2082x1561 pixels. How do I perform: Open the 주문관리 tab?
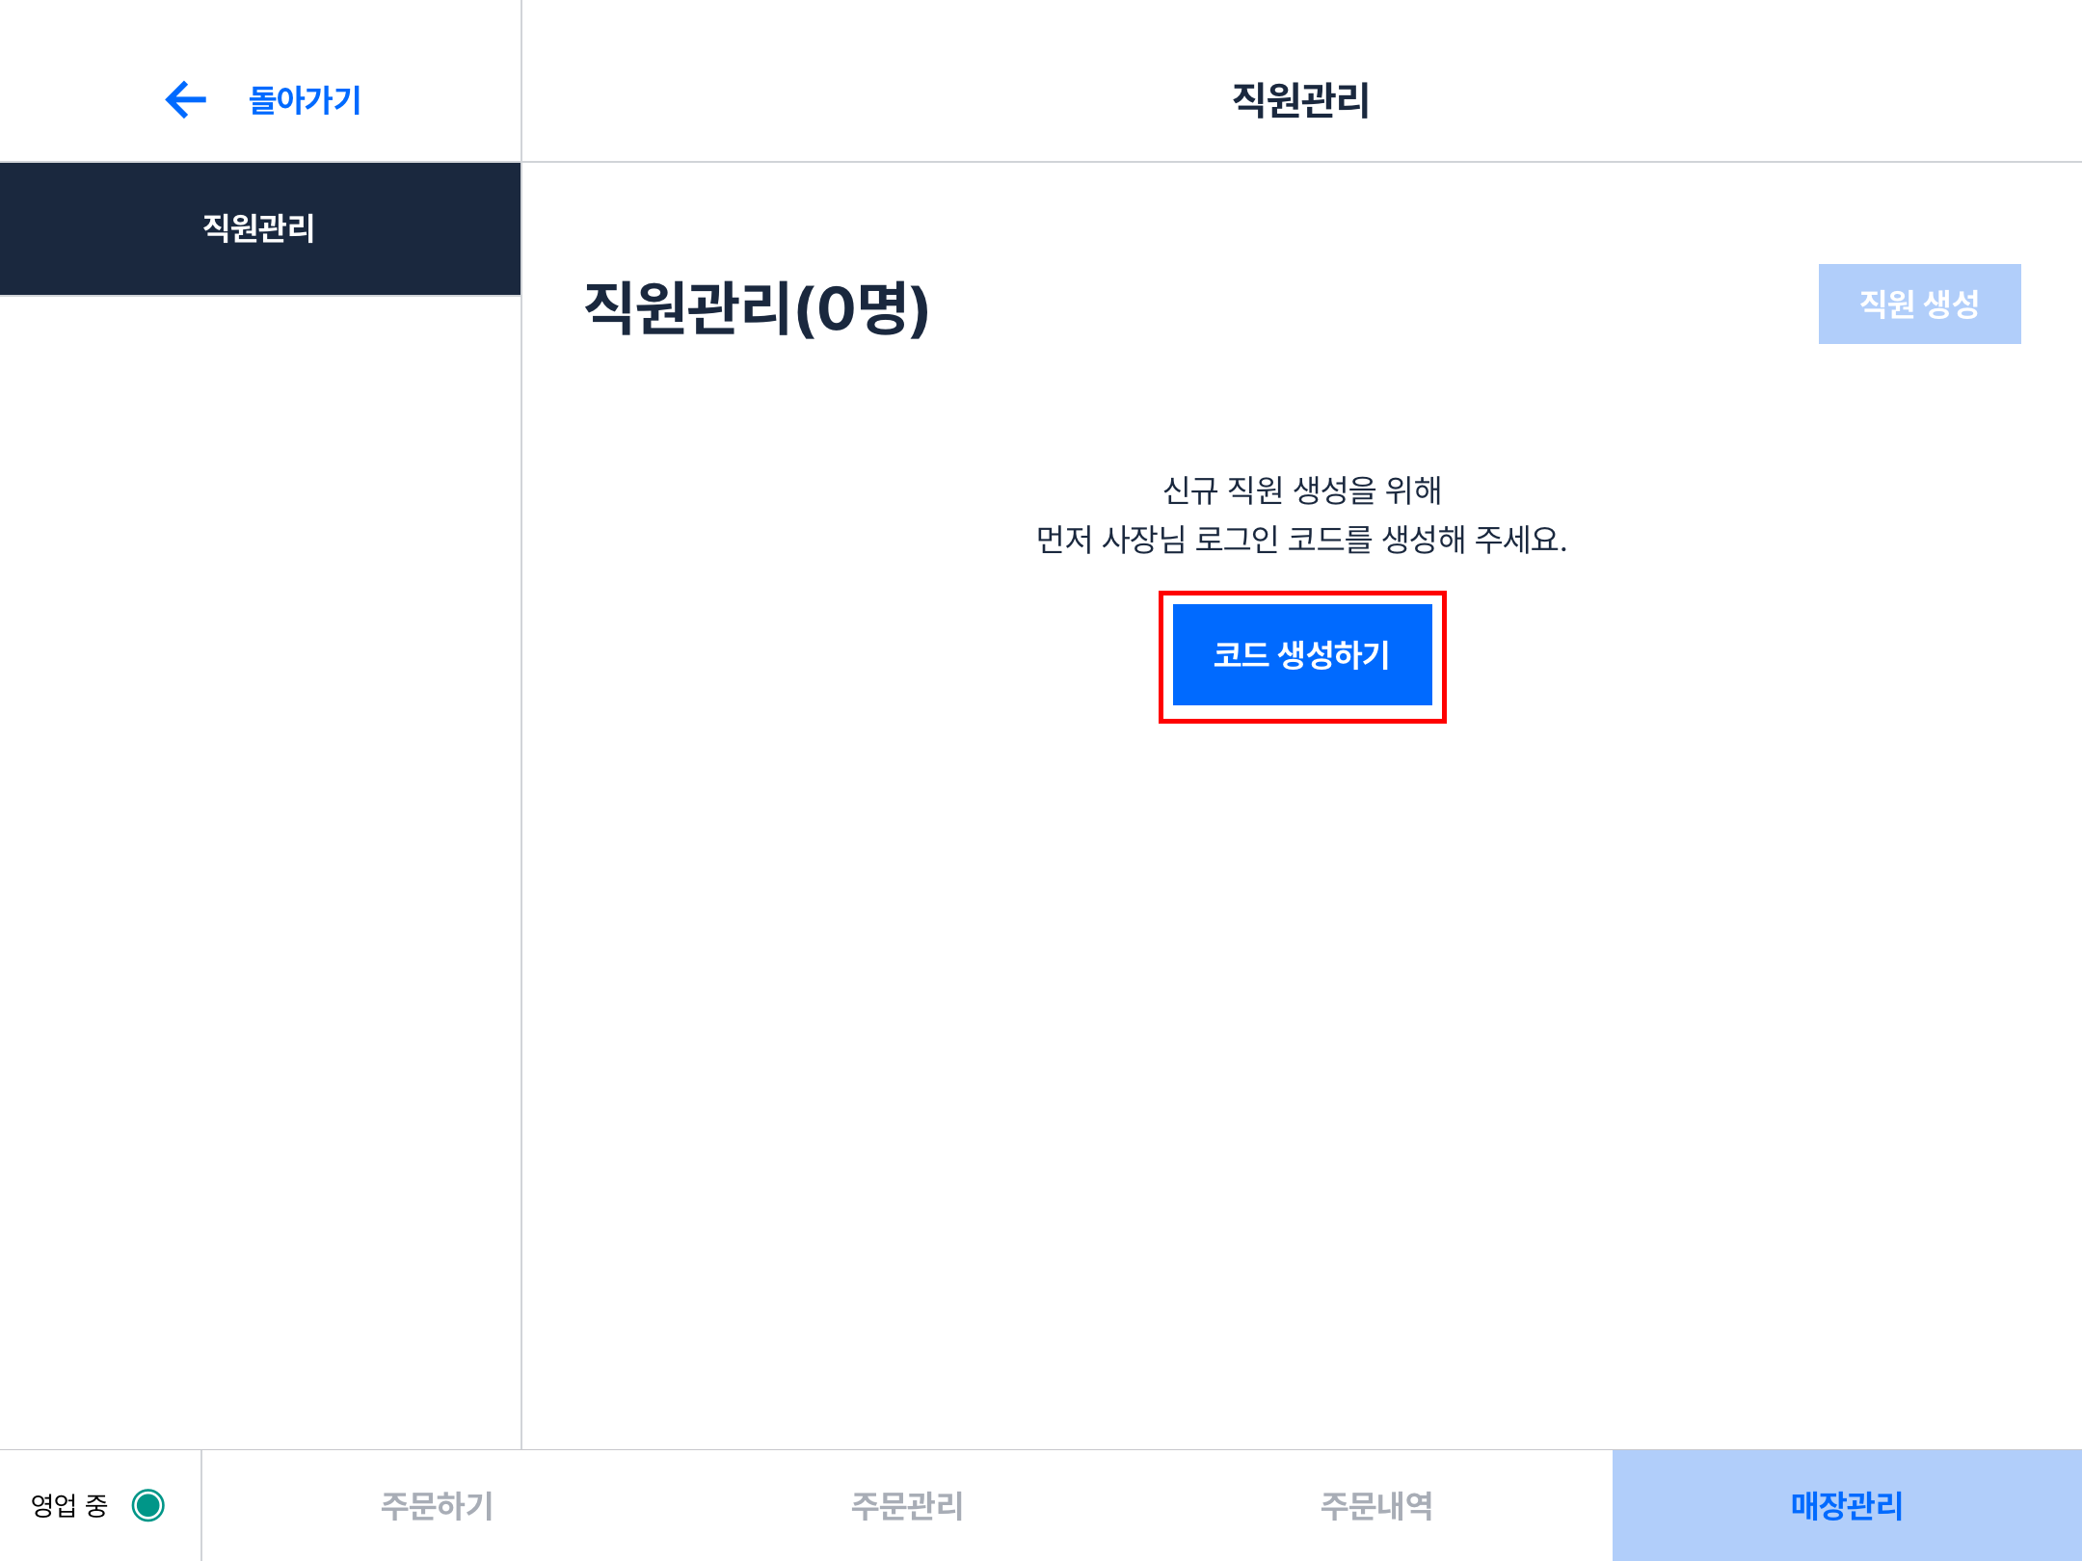coord(906,1505)
